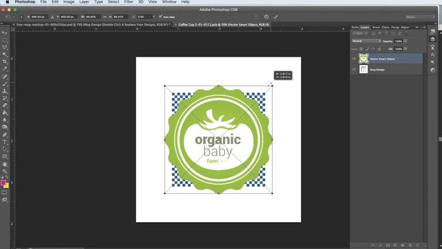Click the width percentage field
Screen dimensions: 442x249
[92, 17]
